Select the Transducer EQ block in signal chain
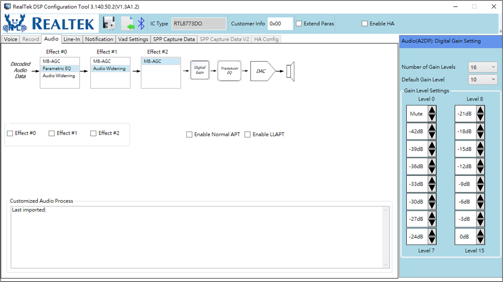This screenshot has width=503, height=282. coord(229,70)
